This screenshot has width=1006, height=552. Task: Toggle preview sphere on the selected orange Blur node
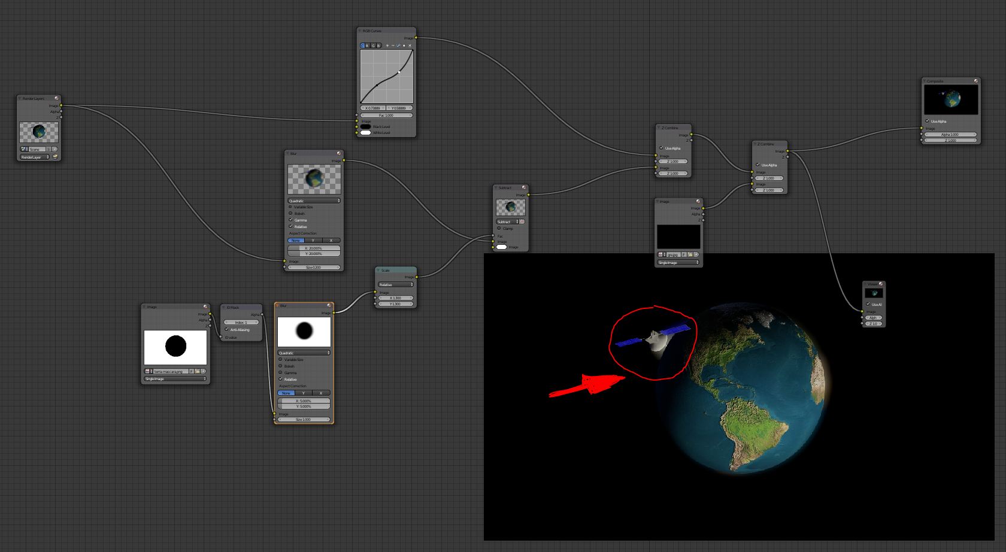[329, 305]
